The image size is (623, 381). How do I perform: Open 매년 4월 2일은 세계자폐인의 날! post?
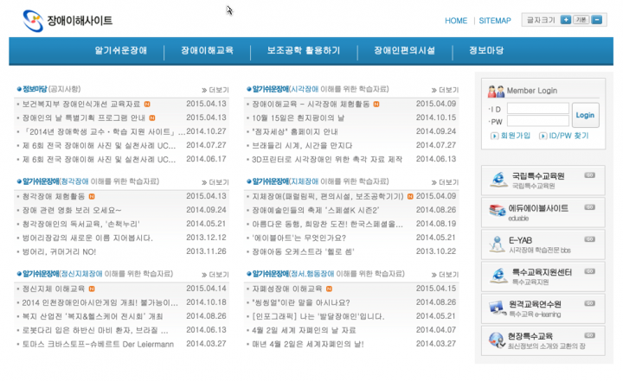pyautogui.click(x=308, y=345)
